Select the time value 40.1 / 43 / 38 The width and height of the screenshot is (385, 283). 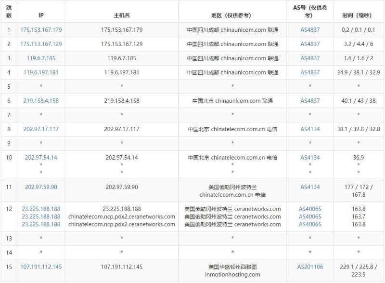point(358,101)
